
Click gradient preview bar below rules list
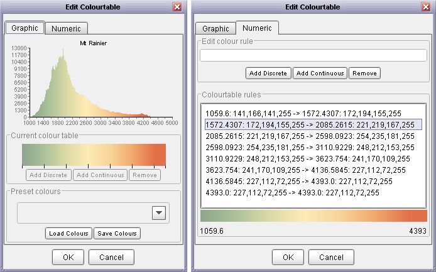coord(313,216)
